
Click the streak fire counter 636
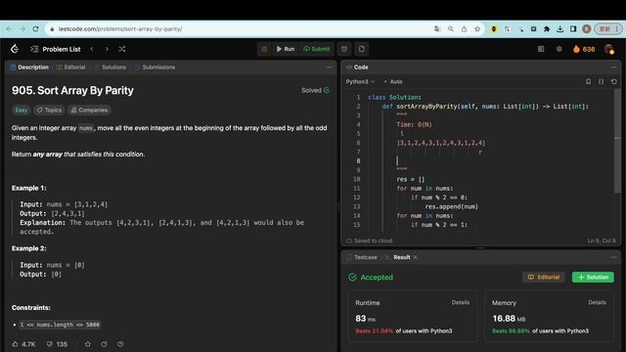pos(584,49)
